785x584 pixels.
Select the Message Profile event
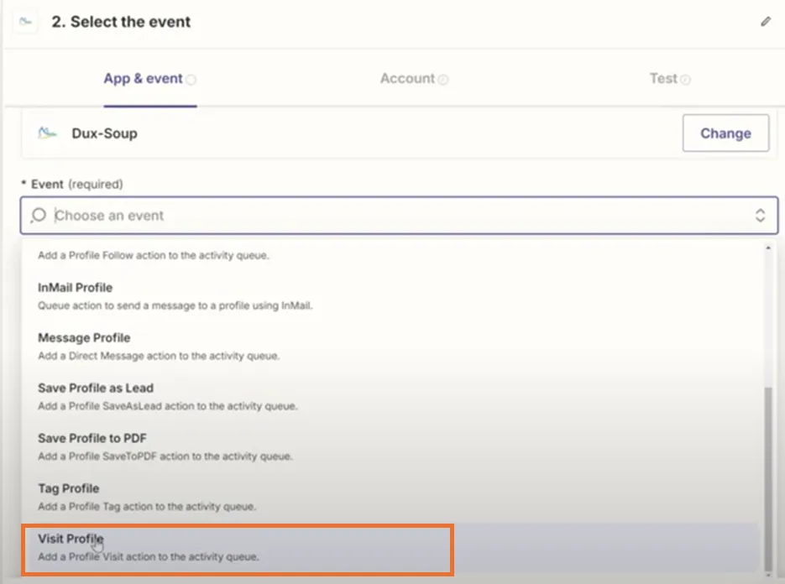tap(390, 347)
